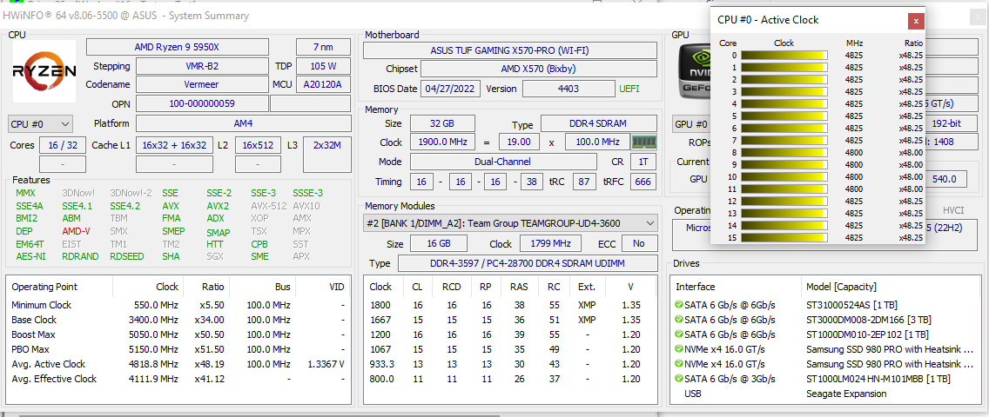Open the GPU #0 selector dropdown
Image resolution: width=989 pixels, height=417 pixels.
tap(692, 124)
